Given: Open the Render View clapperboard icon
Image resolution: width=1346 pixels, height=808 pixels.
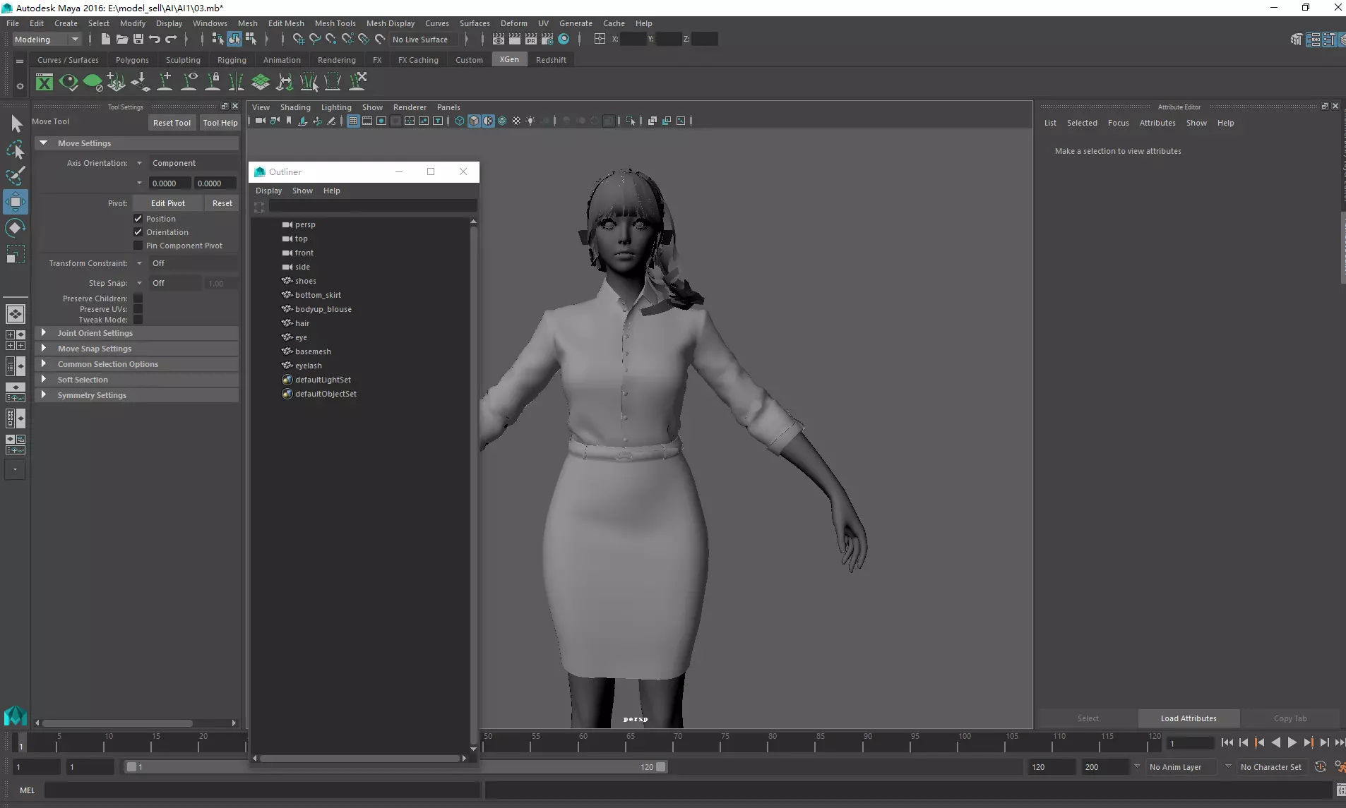Looking at the screenshot, I should coord(499,39).
